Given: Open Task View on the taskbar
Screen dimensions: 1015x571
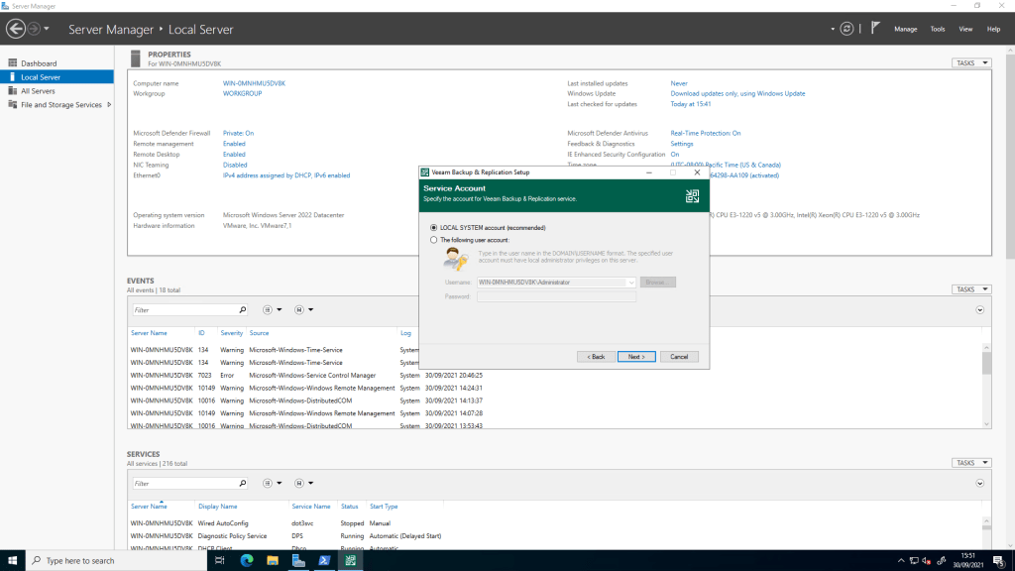Looking at the screenshot, I should (220, 560).
